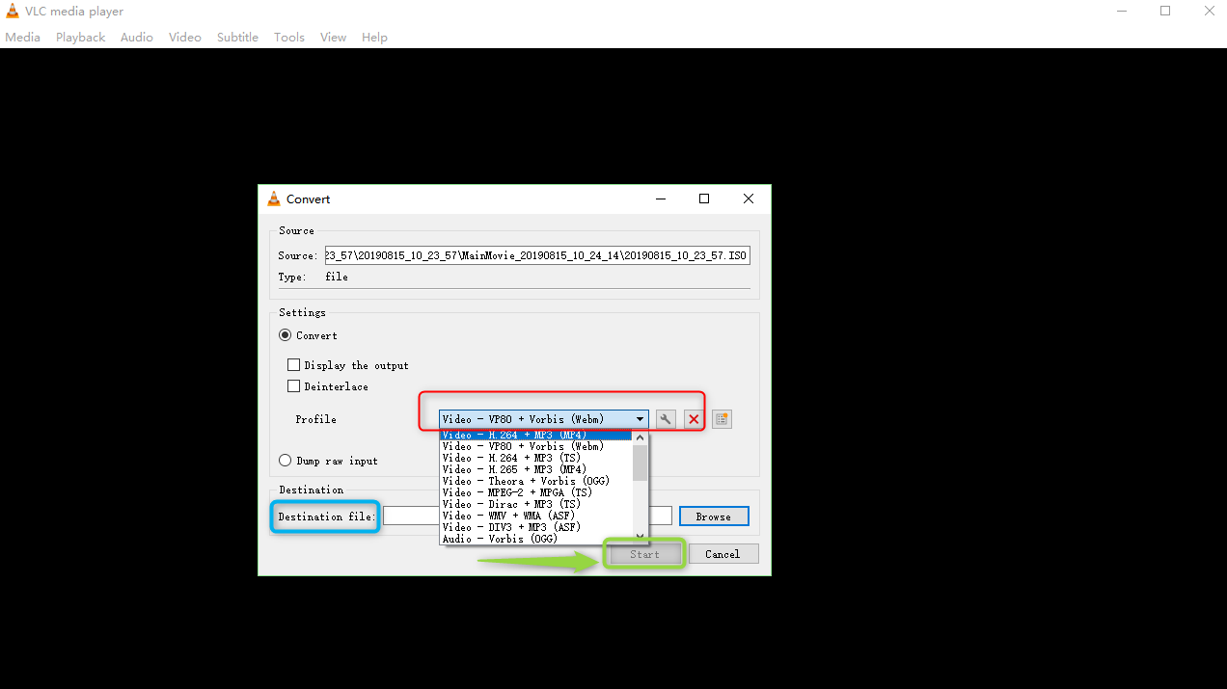Choose Audio - Vorbis (OGG) profile
Screen dimensions: 1227x689
click(x=535, y=539)
